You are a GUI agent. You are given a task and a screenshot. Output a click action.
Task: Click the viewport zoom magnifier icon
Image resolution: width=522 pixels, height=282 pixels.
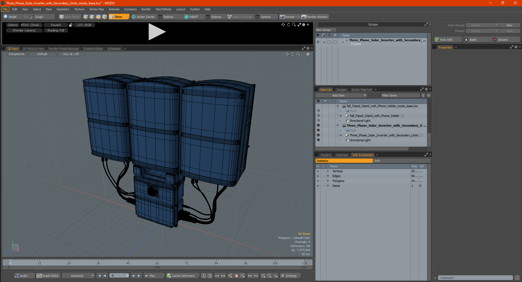click(x=298, y=54)
